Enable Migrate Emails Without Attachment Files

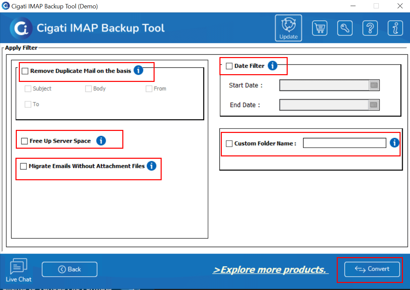point(24,166)
